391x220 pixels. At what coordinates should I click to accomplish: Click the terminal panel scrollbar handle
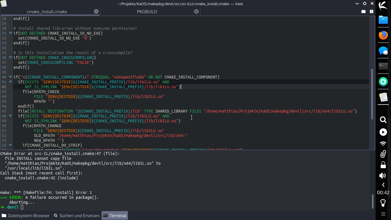tap(372, 201)
